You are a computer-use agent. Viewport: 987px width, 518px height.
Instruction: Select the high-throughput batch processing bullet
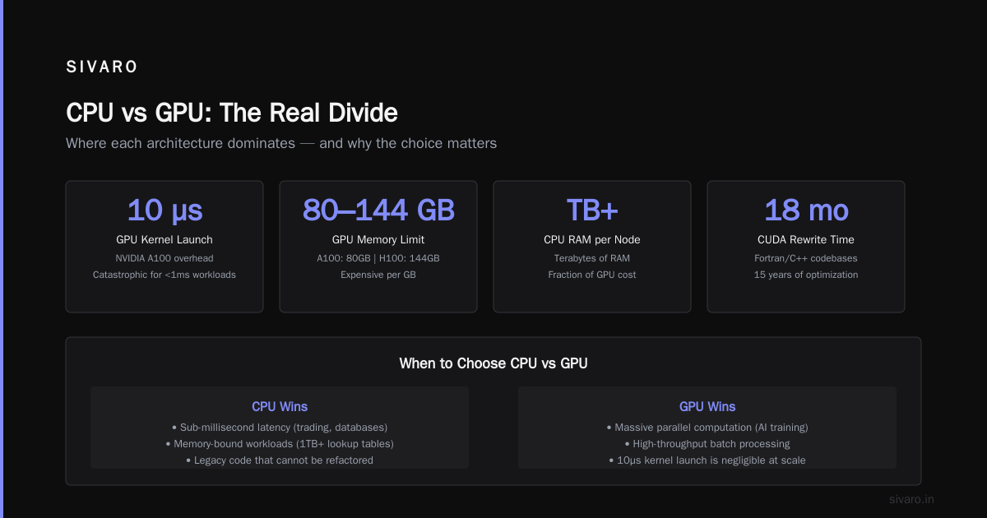707,444
